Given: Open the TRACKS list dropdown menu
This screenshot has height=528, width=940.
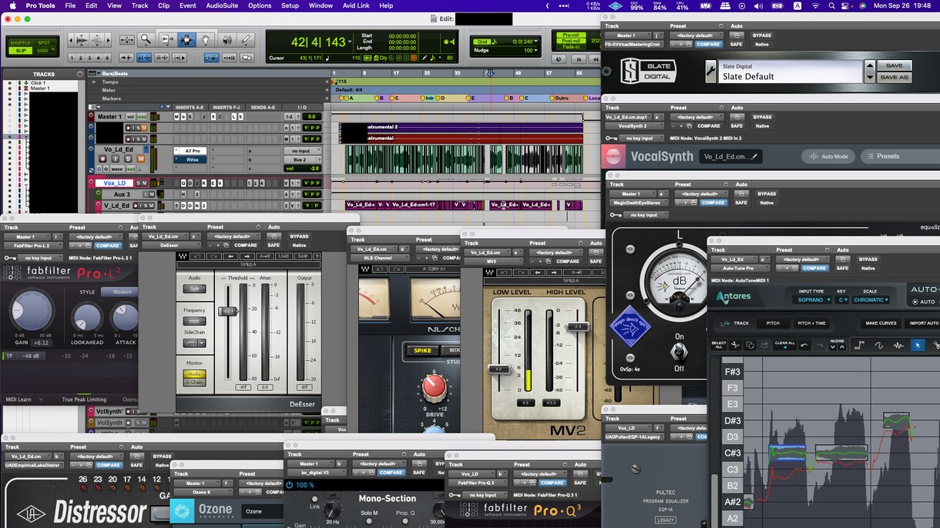Looking at the screenshot, I should [x=80, y=74].
